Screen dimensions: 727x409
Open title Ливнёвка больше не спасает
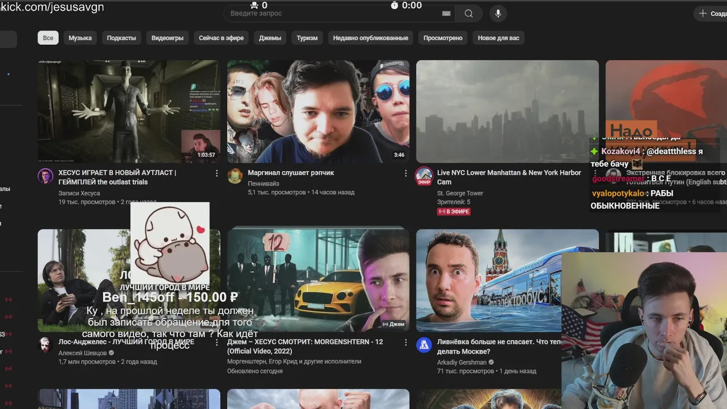tap(499, 347)
